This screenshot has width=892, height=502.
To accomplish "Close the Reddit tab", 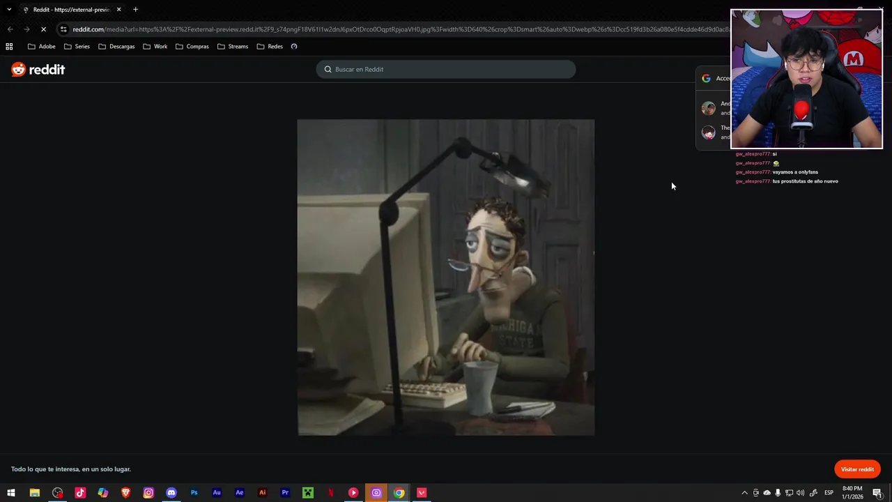I will (x=118, y=10).
